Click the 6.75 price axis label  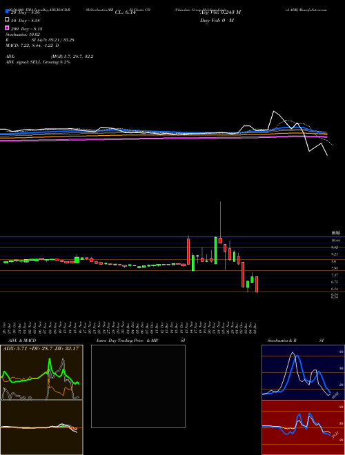[335, 282]
